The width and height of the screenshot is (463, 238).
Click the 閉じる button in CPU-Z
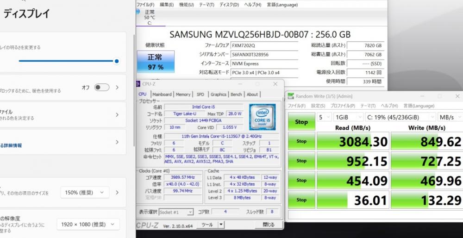coord(269,225)
